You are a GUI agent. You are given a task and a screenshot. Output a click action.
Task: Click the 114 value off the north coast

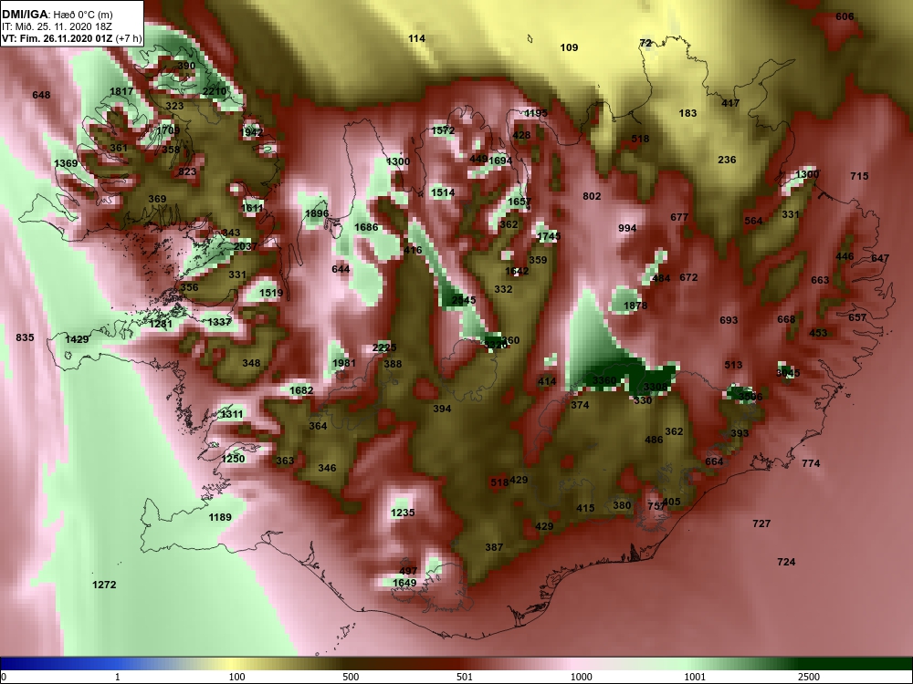(416, 38)
